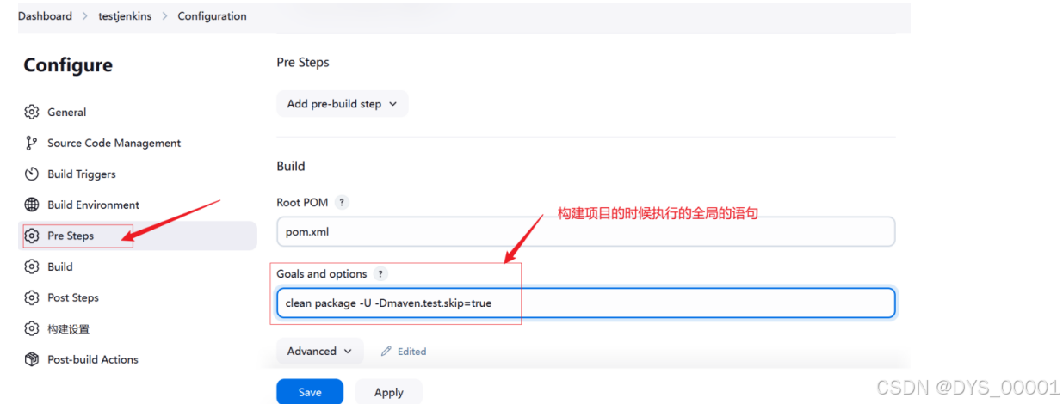
Task: Click the Root POM help question mark
Action: tap(342, 202)
